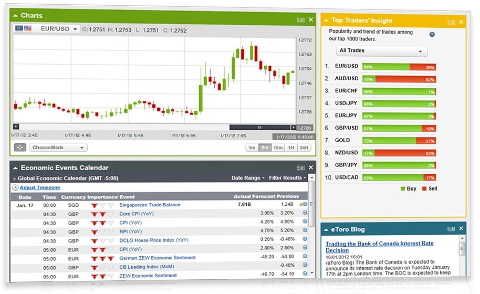Click the Importance column header

coord(102,197)
